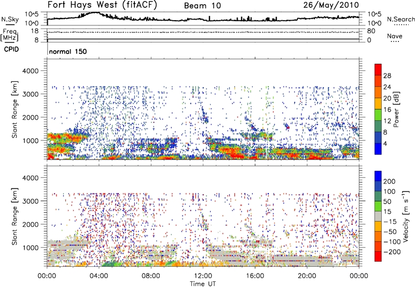Click the '-50' tick on Velocity colorbar
This screenshot has height=287, width=415.
pos(390,232)
